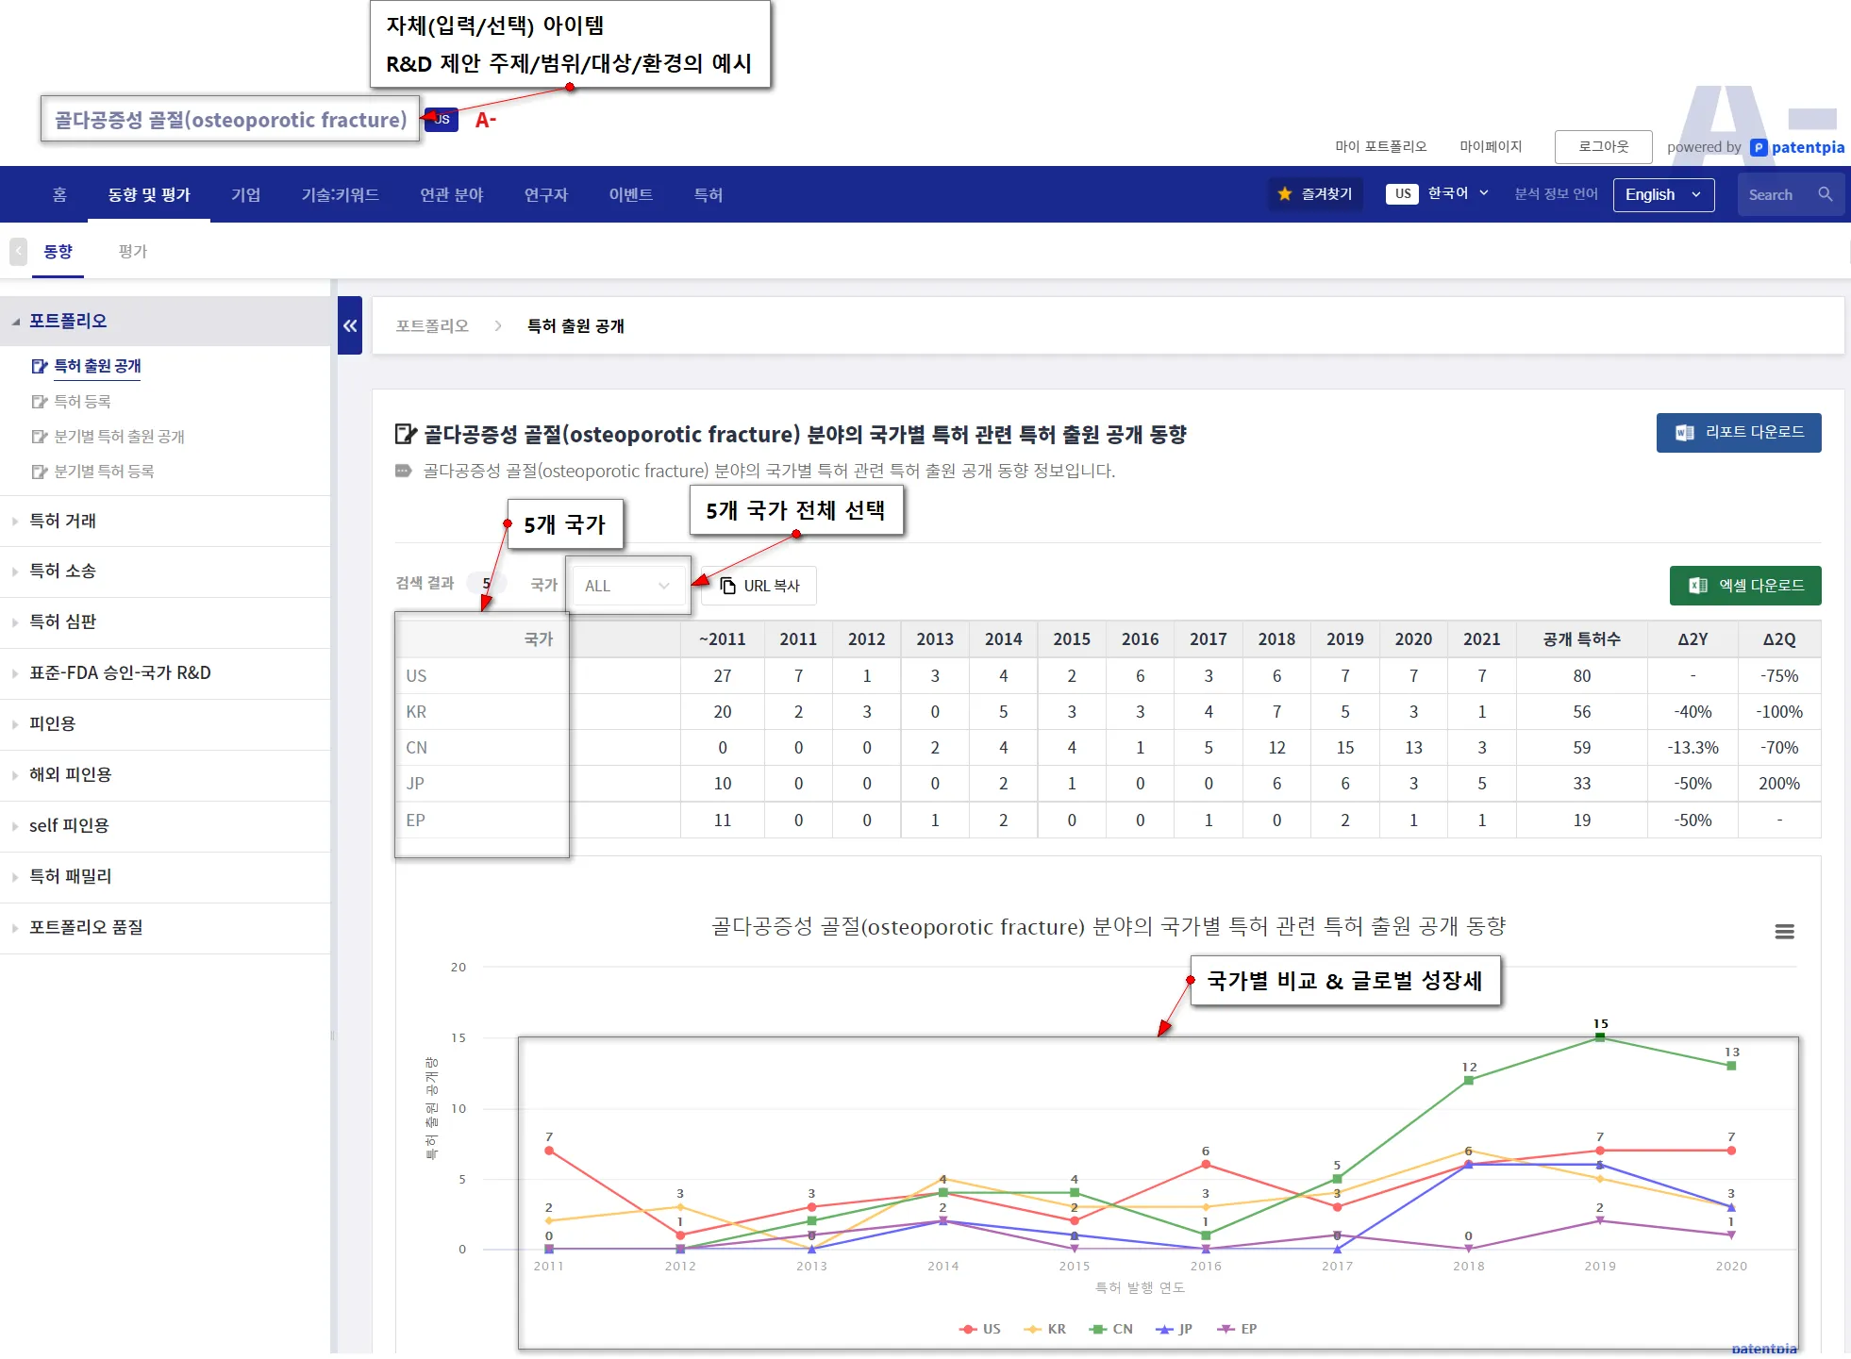Click the favorites star icon
1851x1359 pixels.
(x=1284, y=194)
